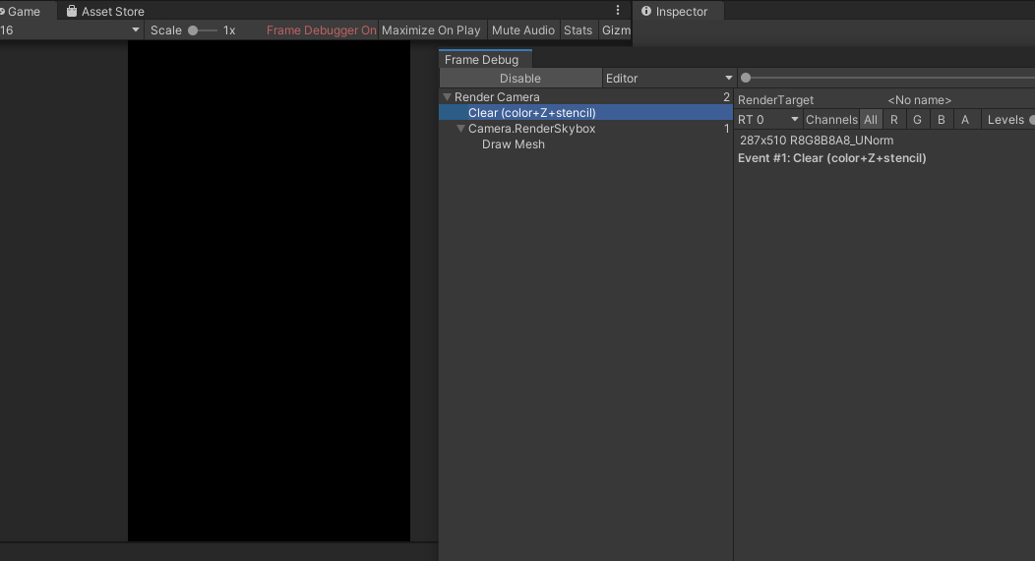
Task: Select the Draw Mesh event
Action: (x=513, y=144)
